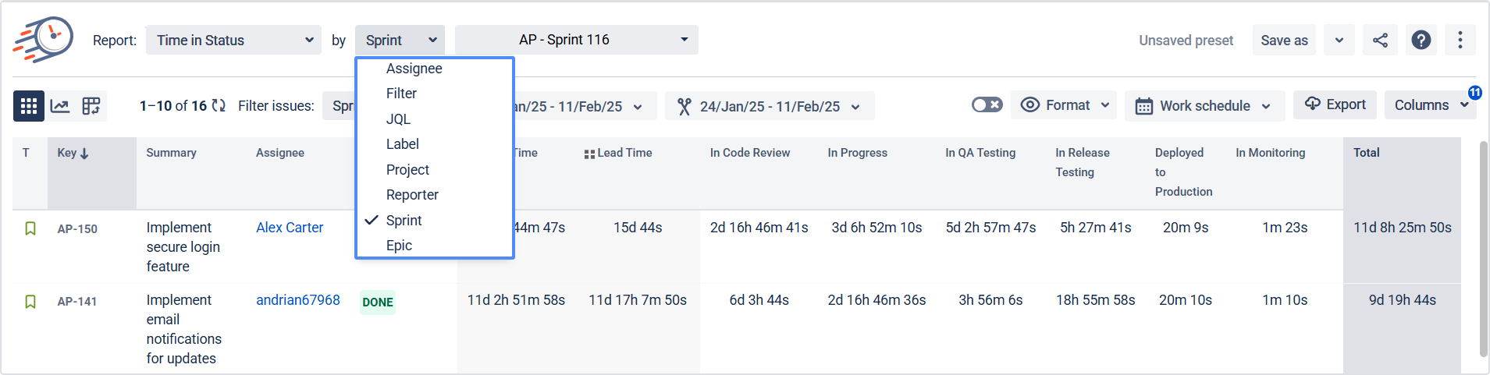Open the Time in Status report dropdown
This screenshot has height=375, width=1490.
click(x=233, y=41)
